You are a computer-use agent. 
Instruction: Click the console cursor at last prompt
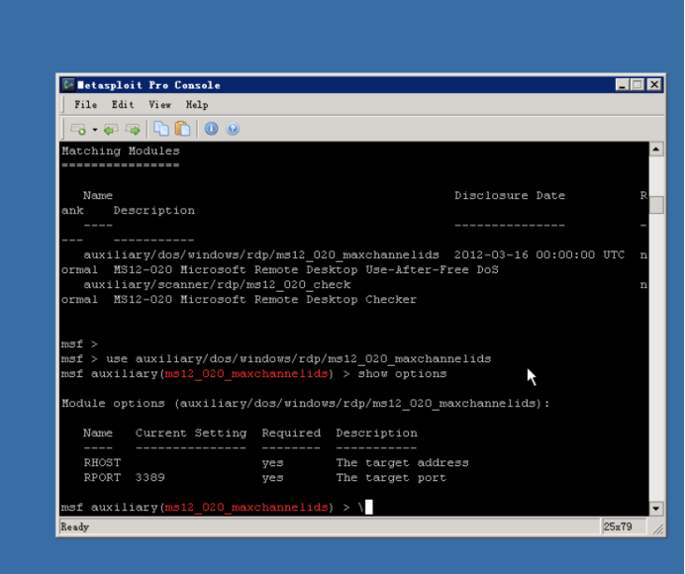[369, 507]
